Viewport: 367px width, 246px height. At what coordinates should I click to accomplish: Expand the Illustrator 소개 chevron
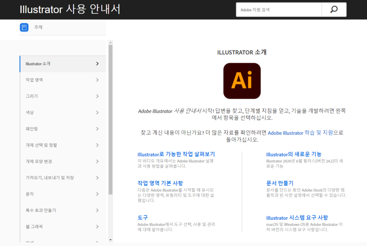[x=97, y=64]
